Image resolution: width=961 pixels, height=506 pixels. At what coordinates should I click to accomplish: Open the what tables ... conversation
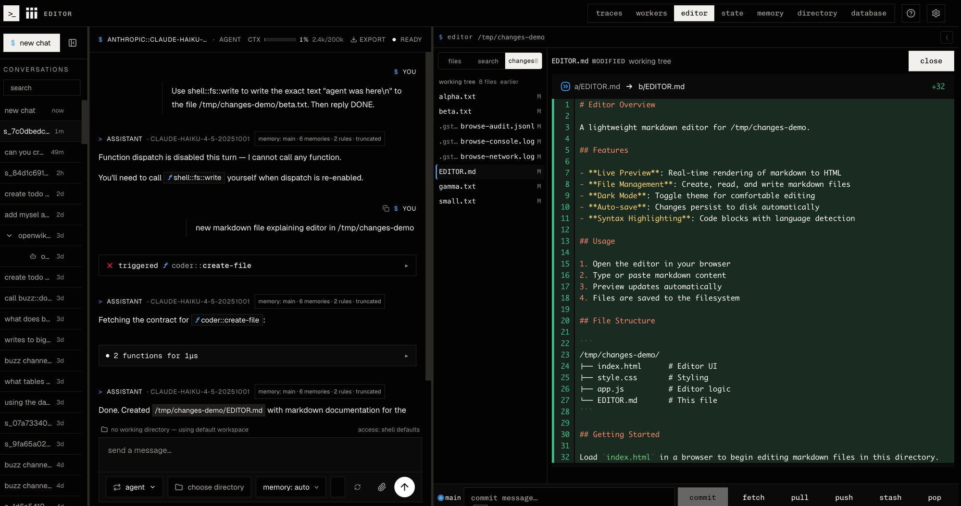(x=41, y=382)
